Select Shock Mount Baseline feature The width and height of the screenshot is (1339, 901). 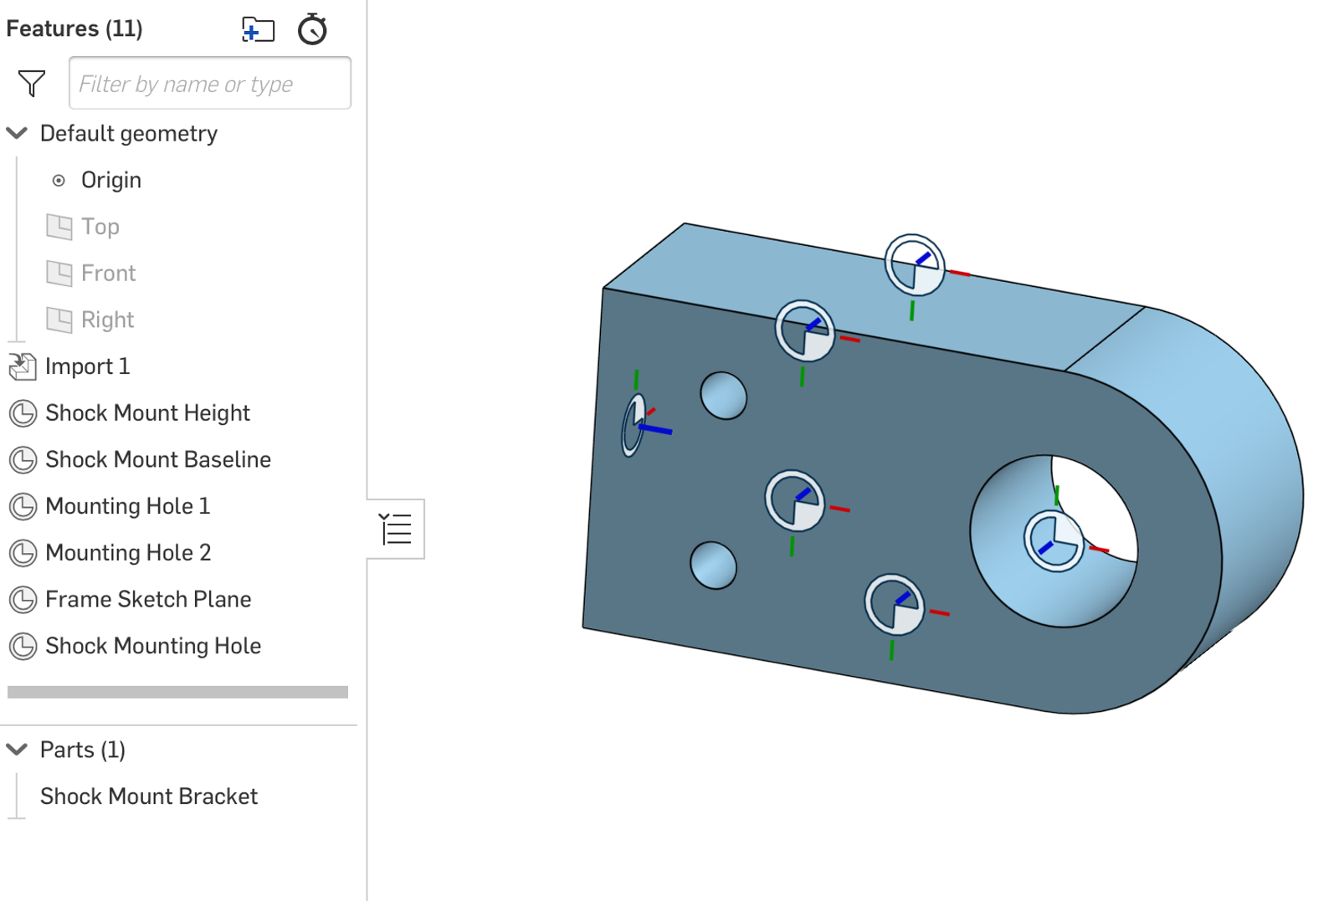click(157, 460)
